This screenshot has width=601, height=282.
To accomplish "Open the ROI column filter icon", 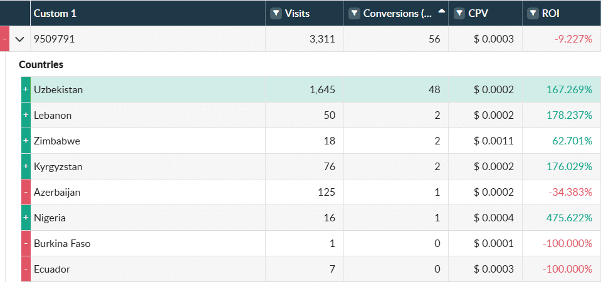I will coord(533,13).
